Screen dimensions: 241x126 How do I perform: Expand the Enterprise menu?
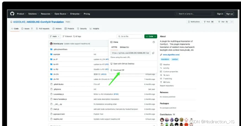76,14
